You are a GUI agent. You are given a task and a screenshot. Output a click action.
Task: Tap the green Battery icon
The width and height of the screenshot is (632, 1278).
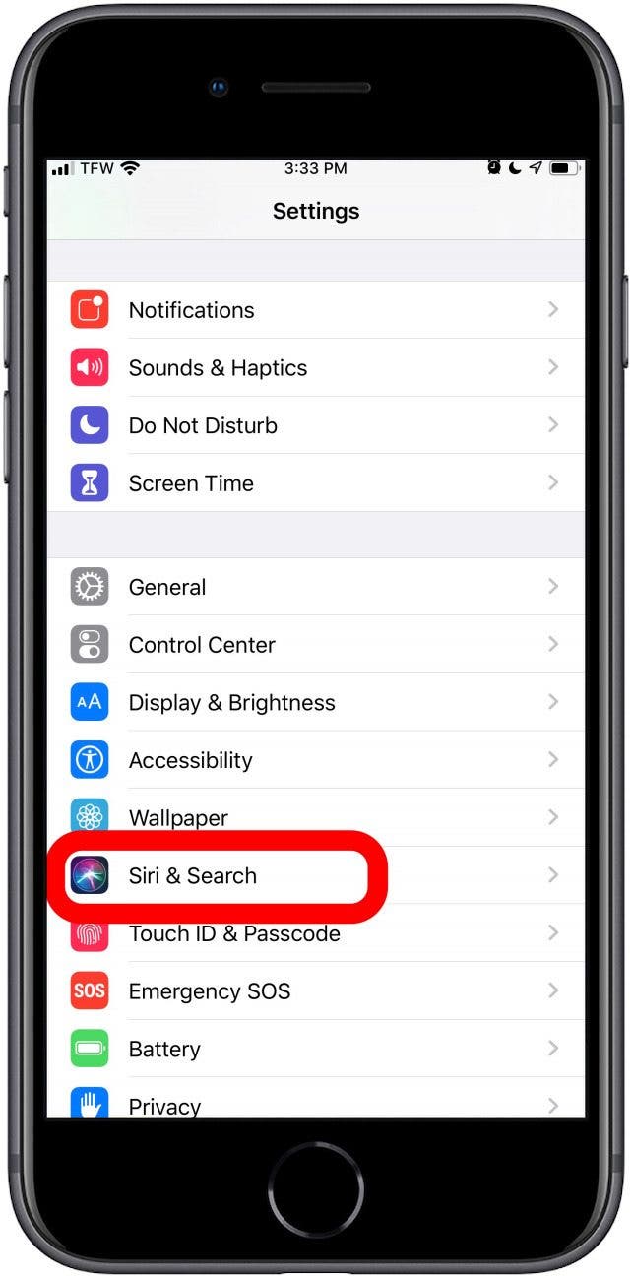[x=90, y=1049]
